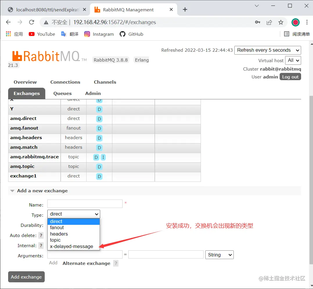Open the exchange Type dropdown
The image size is (313, 289).
click(74, 214)
